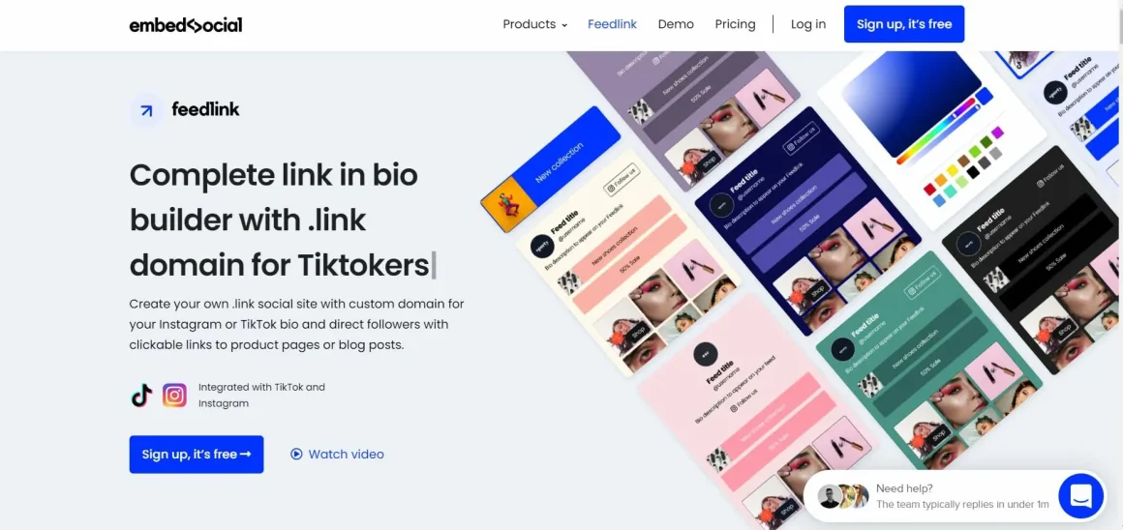Select the red color swatch in palette
Viewport: 1123px width, 530px height.
[929, 189]
